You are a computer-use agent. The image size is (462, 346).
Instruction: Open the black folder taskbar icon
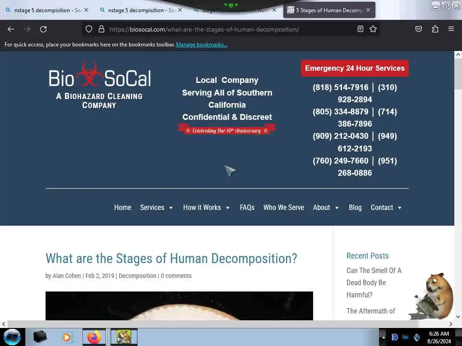point(40,337)
